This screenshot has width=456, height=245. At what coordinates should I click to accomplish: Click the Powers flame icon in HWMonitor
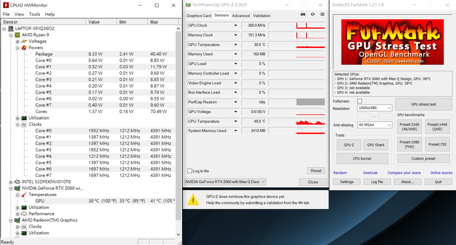click(x=24, y=47)
